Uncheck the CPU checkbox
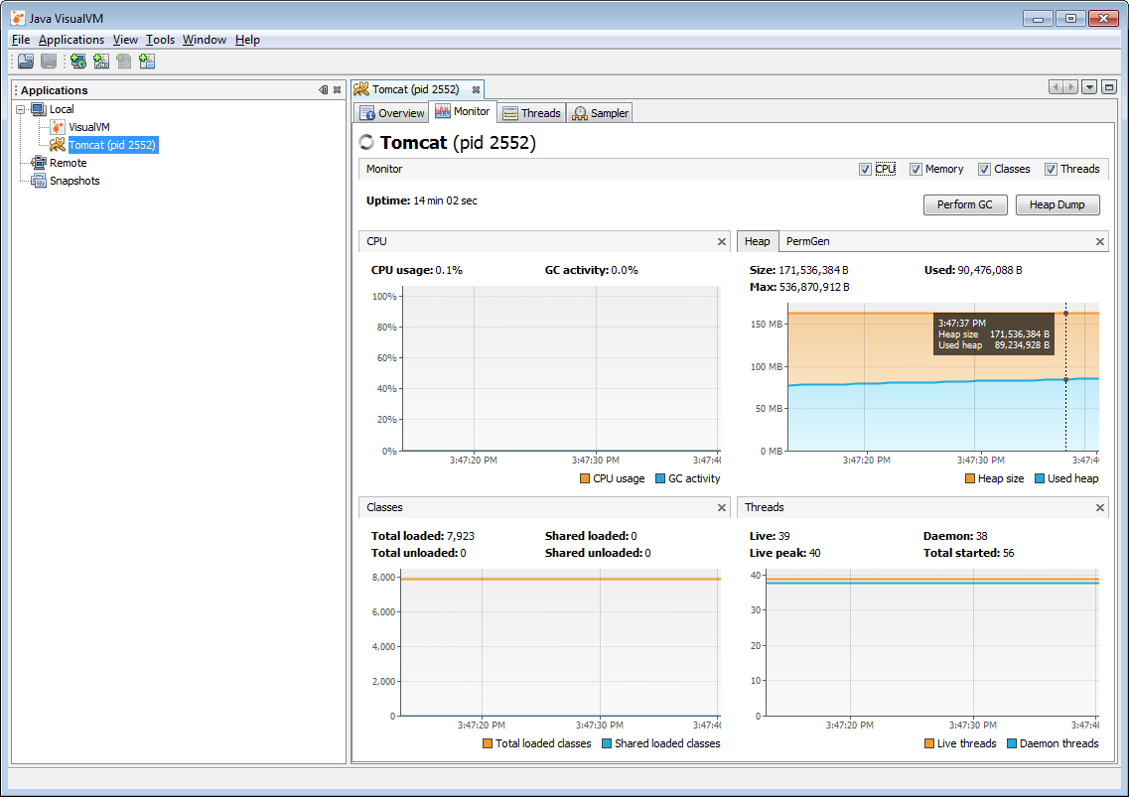Screen dimensions: 1129x797 [x=866, y=169]
